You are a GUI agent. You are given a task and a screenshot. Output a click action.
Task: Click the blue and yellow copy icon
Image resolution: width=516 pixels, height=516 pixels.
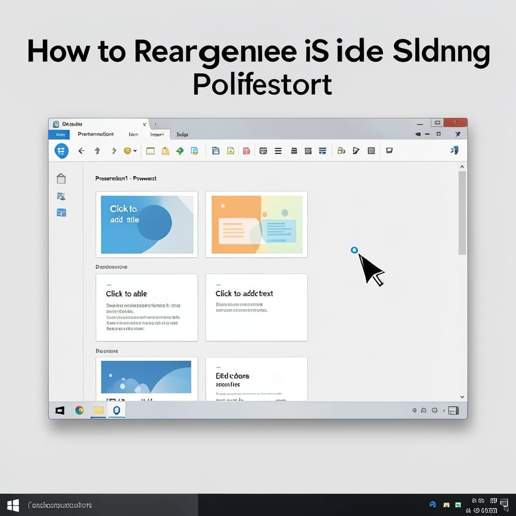pyautogui.click(x=195, y=151)
